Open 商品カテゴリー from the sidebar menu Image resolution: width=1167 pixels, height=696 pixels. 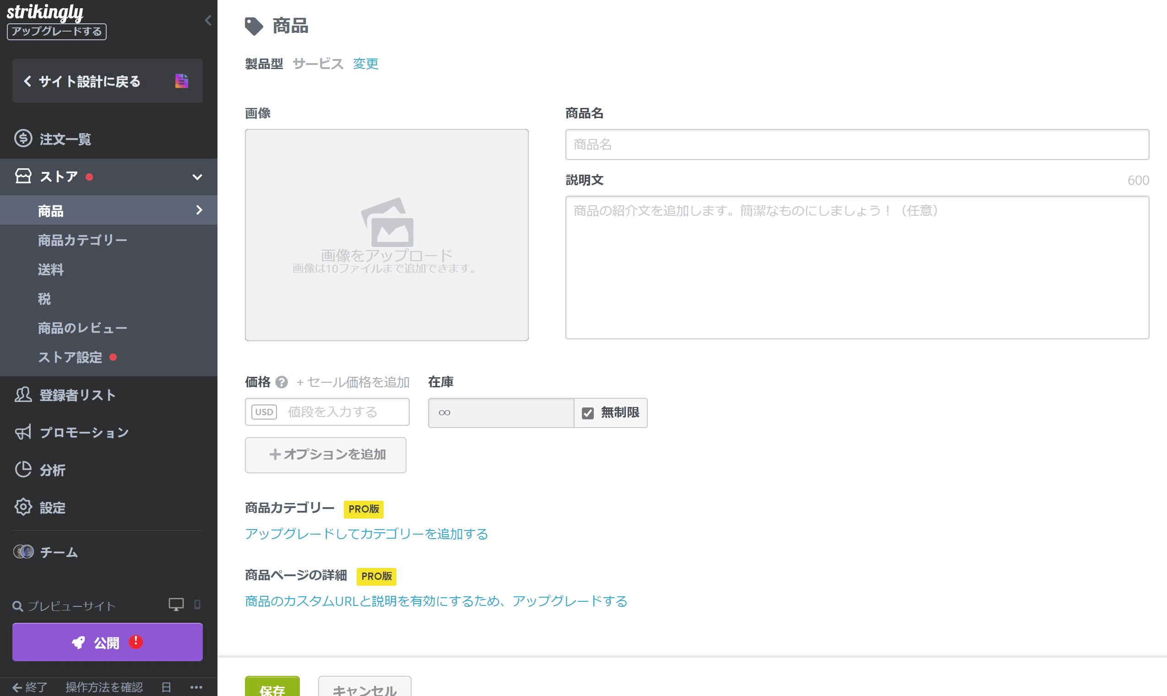coord(82,240)
